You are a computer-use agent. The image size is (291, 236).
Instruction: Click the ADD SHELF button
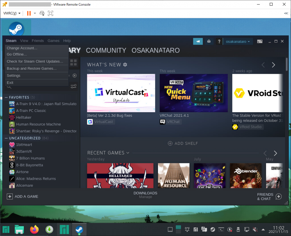point(183,143)
